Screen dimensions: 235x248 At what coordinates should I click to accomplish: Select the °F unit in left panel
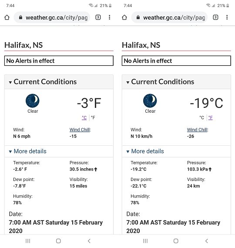tap(93, 117)
